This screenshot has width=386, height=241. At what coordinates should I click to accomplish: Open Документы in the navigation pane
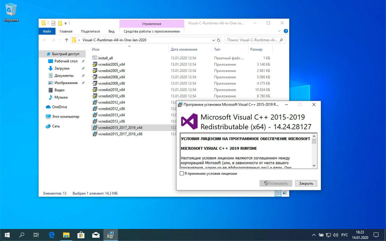(x=64, y=76)
